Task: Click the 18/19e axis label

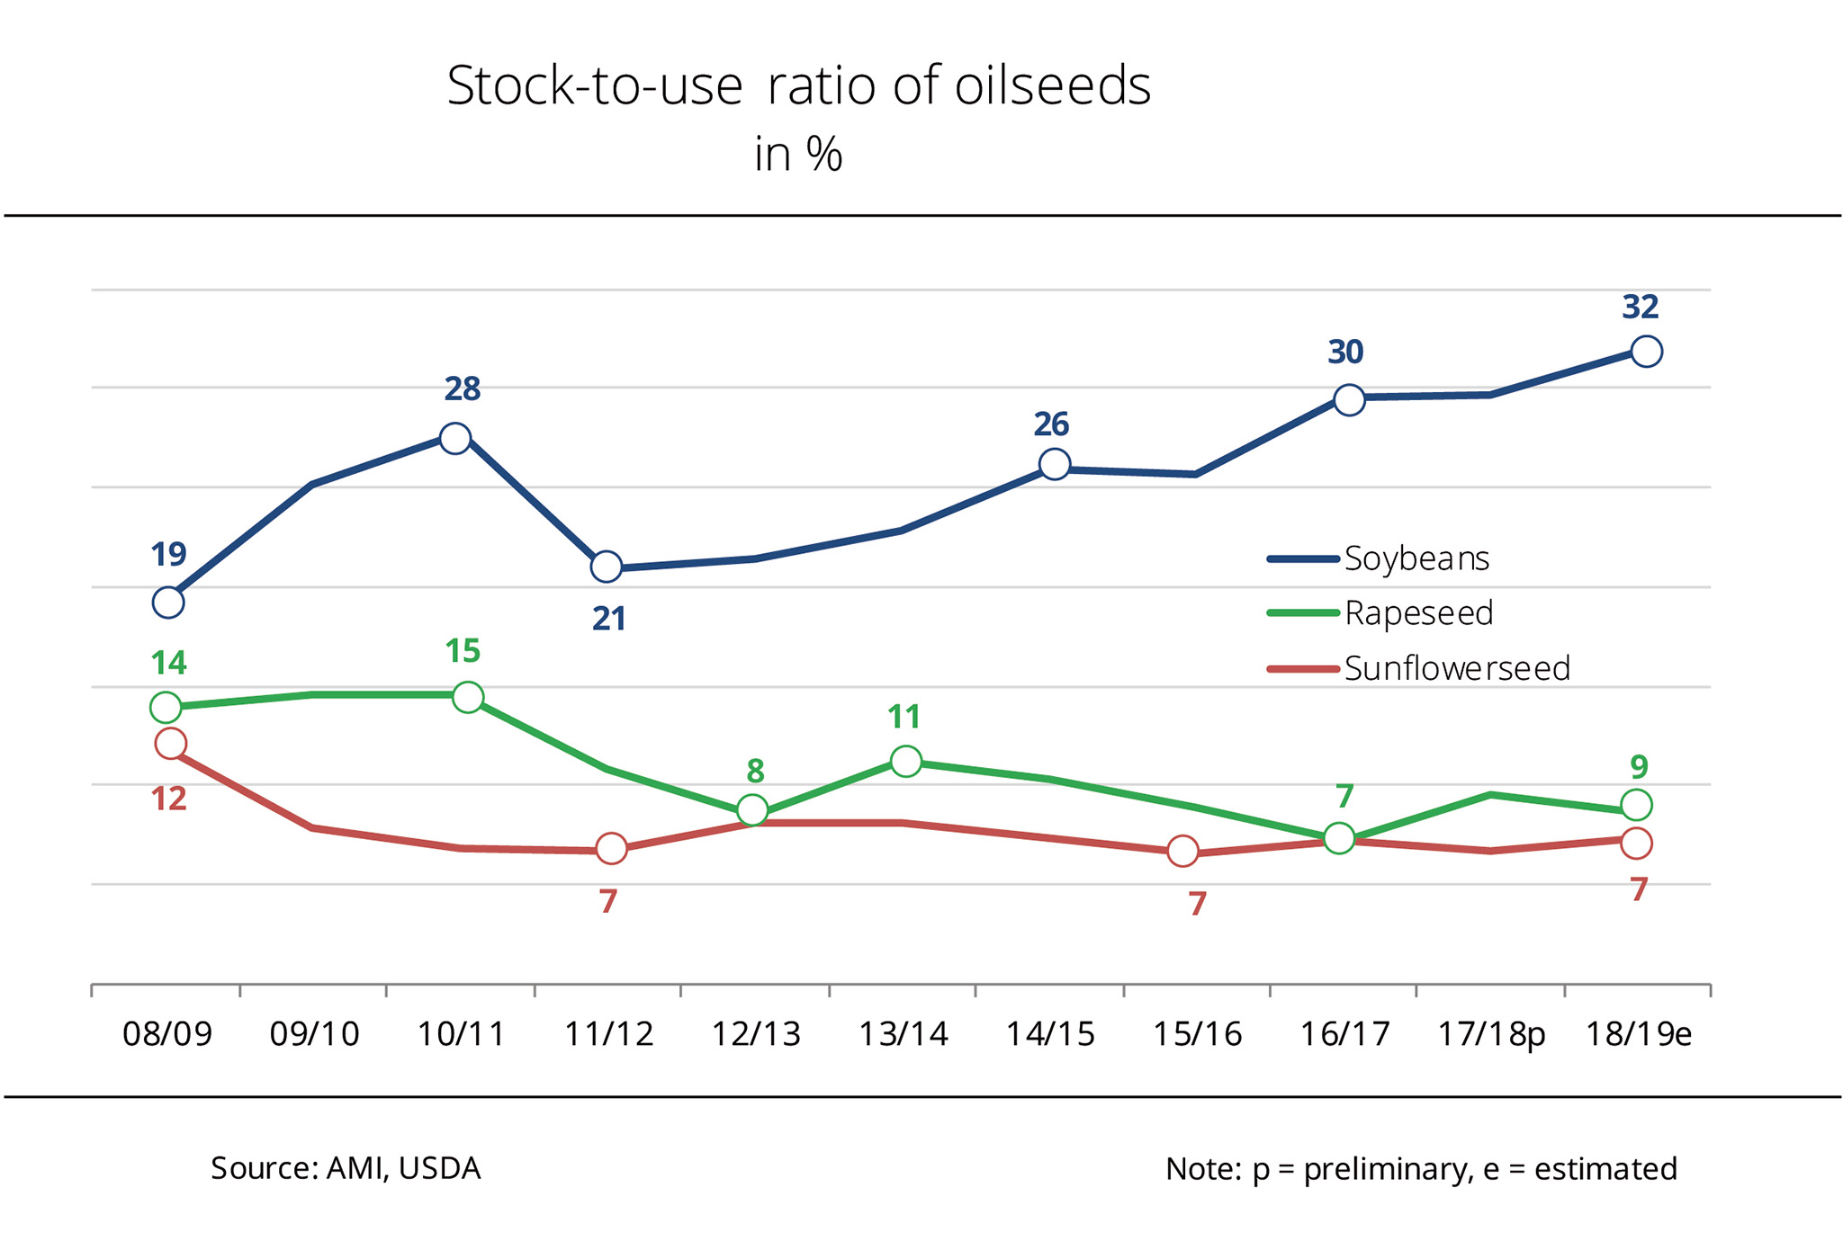Action: 1639,1035
